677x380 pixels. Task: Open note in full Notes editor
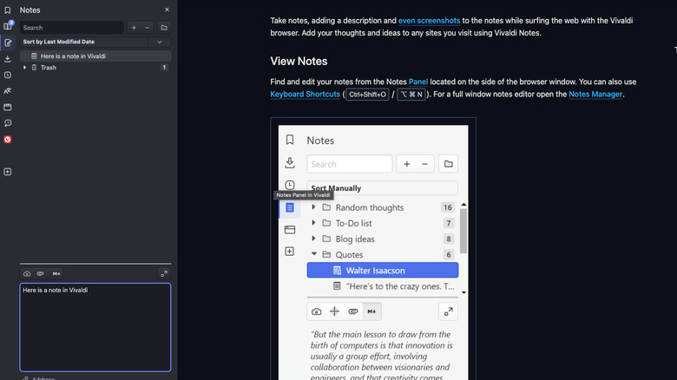163,273
